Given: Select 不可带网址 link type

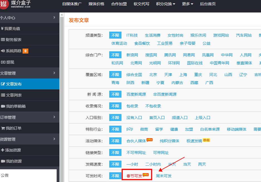Looking at the screenshot, I should click(x=136, y=153).
